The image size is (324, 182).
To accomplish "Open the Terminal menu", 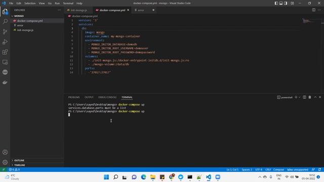I will point(68,4).
